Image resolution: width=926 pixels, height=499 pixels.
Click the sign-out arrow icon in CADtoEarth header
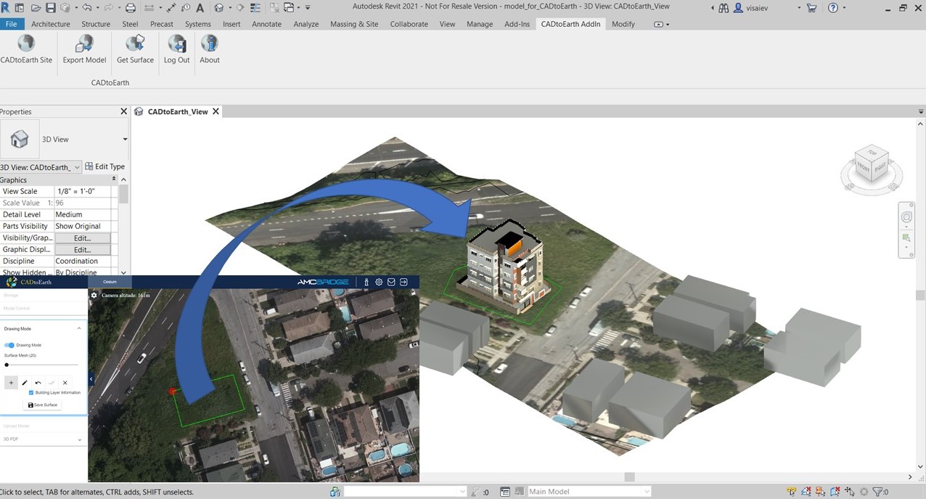click(403, 282)
